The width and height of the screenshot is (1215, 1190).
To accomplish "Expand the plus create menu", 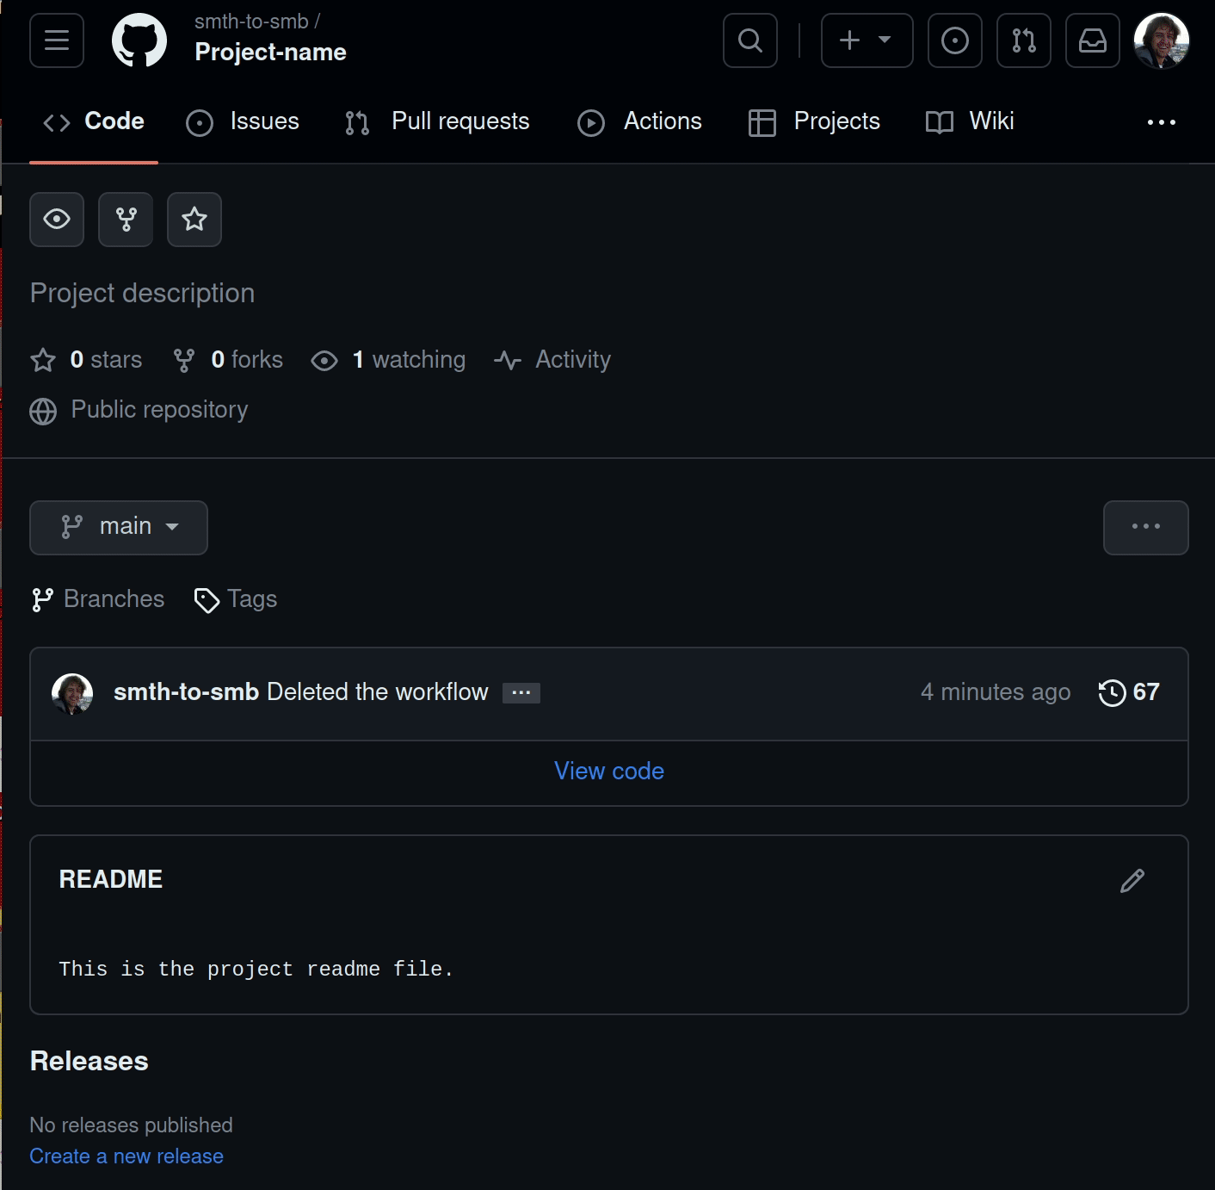I will point(866,40).
